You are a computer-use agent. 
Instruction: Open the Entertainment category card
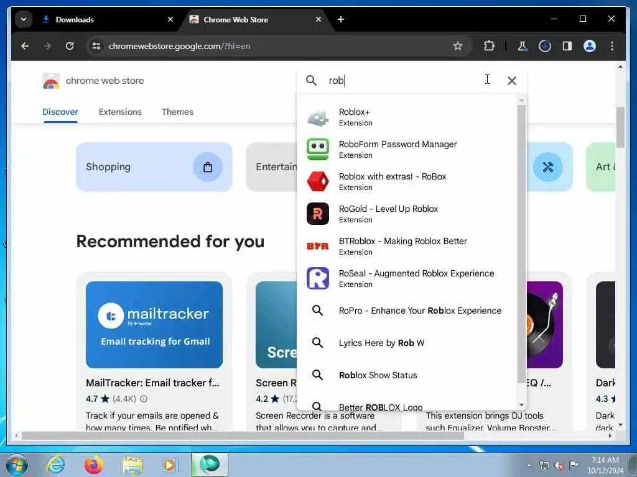pos(271,166)
